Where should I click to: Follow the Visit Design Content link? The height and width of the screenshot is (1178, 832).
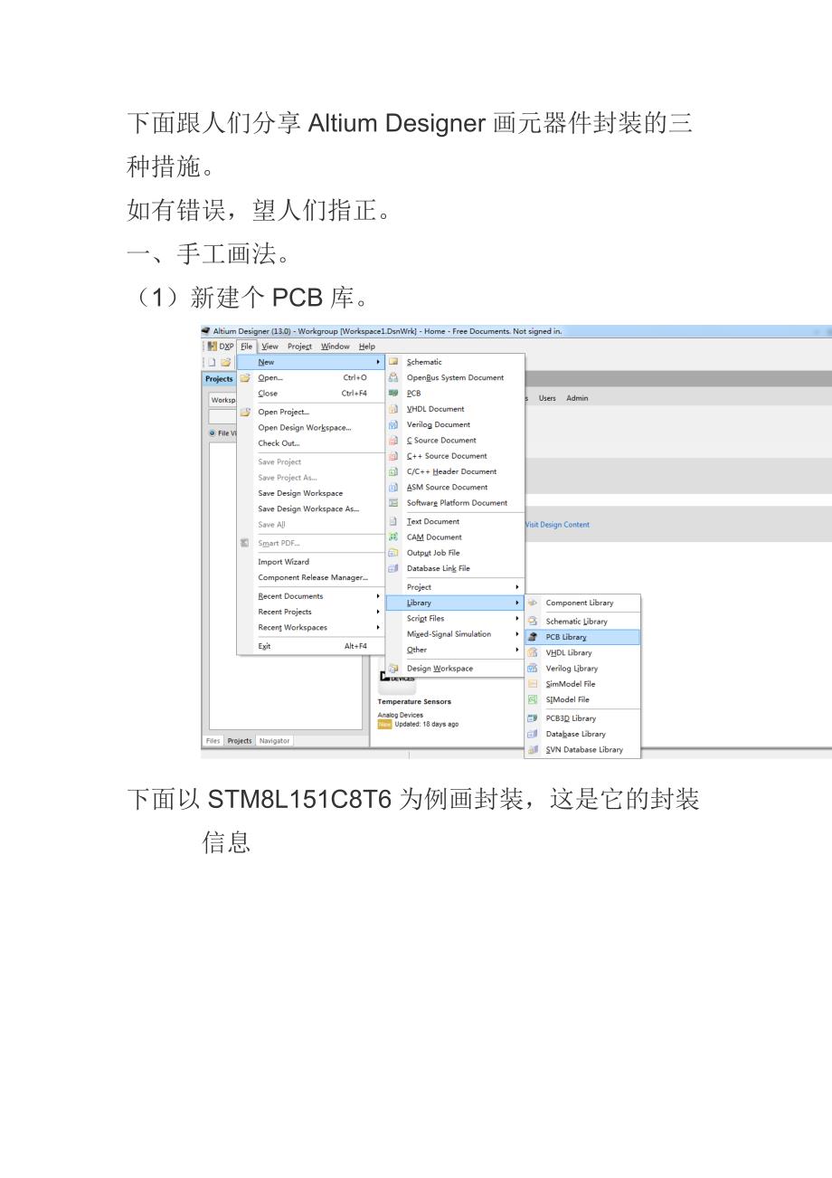(557, 525)
